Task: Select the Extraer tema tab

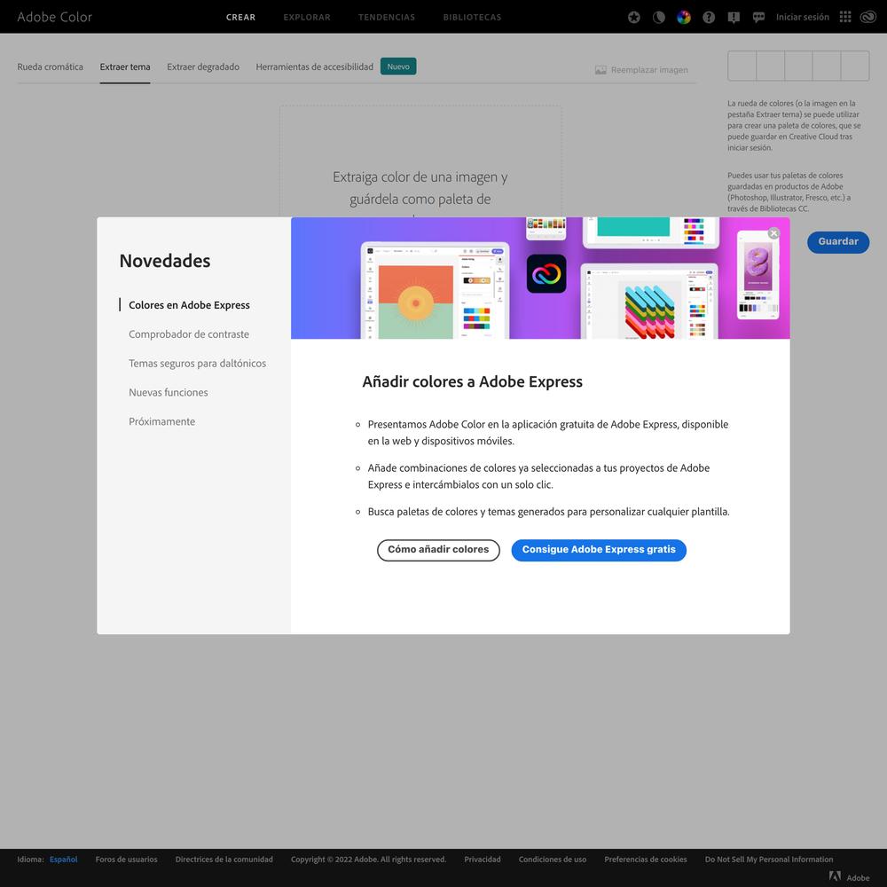Action: 125,67
